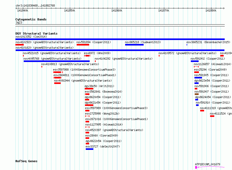Select the dgv8622n54 (Cooper2011) label
This screenshot has width=232, height=170.
coord(103,141)
